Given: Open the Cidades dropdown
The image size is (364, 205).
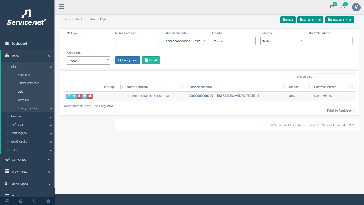Looking at the screenshot, I should click(x=282, y=41).
